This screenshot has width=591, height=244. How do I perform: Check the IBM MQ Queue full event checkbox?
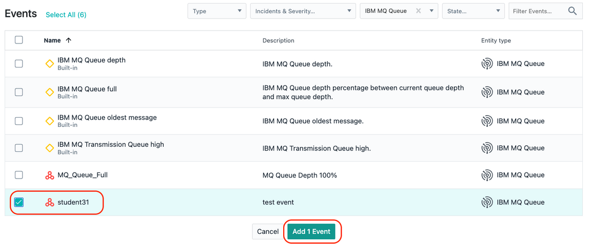pyautogui.click(x=19, y=92)
